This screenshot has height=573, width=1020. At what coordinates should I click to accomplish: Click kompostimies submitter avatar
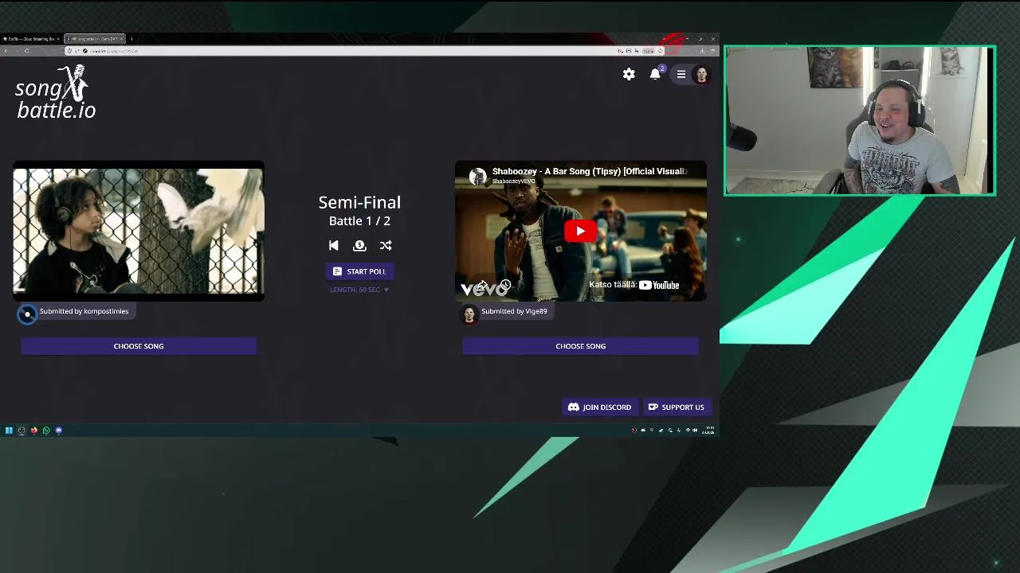[27, 314]
